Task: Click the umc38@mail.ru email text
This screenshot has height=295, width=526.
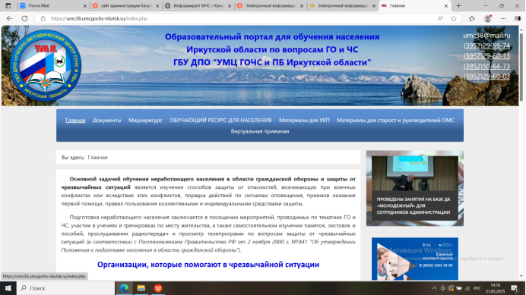Action: 486,36
